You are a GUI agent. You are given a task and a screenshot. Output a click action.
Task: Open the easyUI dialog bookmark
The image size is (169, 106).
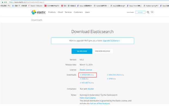tap(118, 6)
